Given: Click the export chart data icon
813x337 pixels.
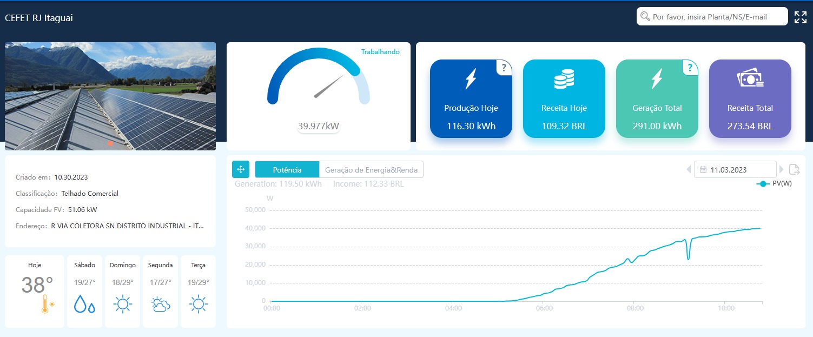Looking at the screenshot, I should [794, 169].
